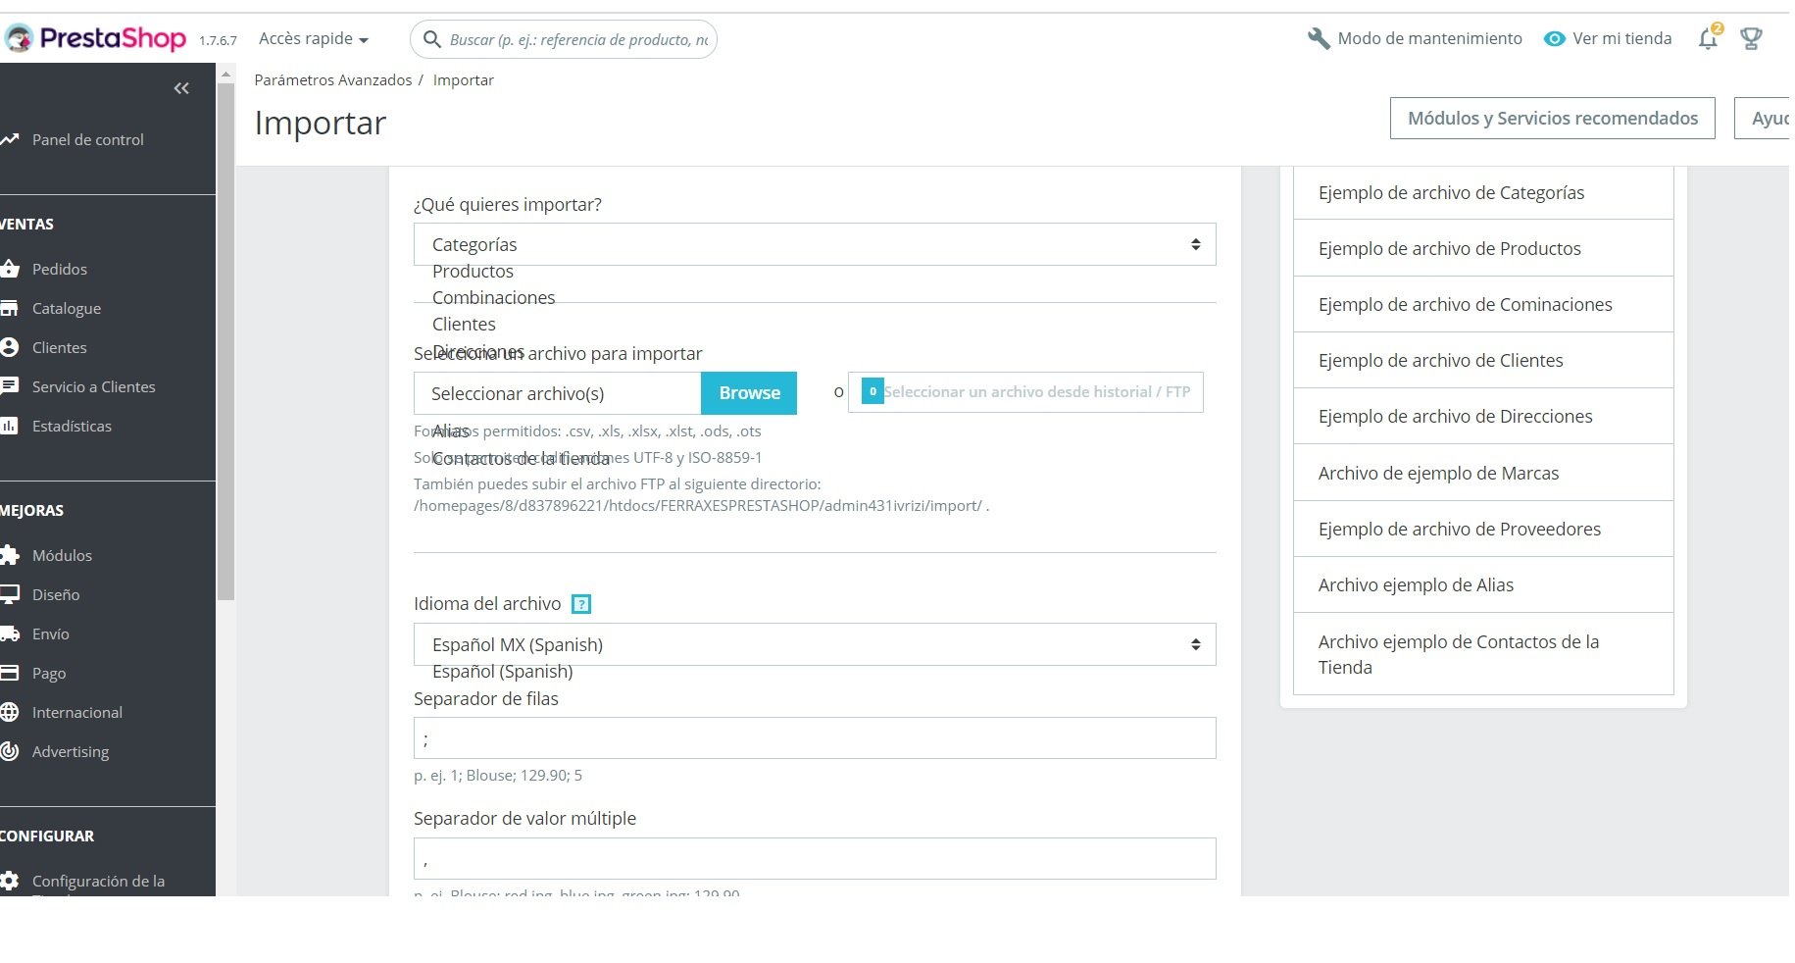1795x963 pixels.
Task: Click the PrestaShop logo
Action: pos(96,39)
